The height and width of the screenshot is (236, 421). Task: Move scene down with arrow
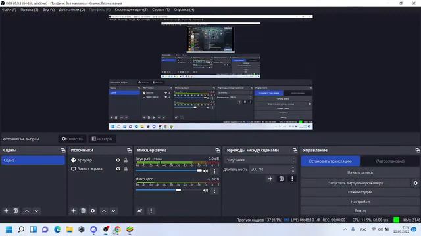(36, 211)
